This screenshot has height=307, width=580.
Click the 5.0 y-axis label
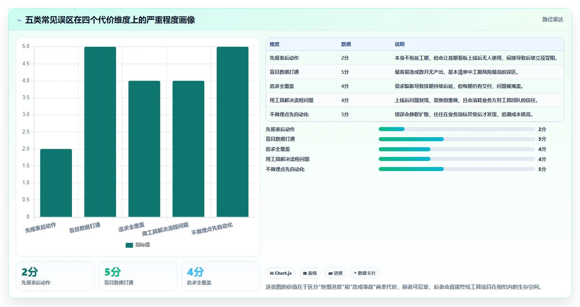pos(26,46)
